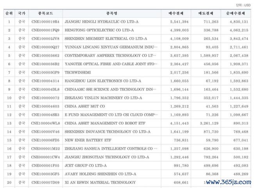Select sell amount 499,696
The height and width of the screenshot is (188, 254).
tap(211, 165)
